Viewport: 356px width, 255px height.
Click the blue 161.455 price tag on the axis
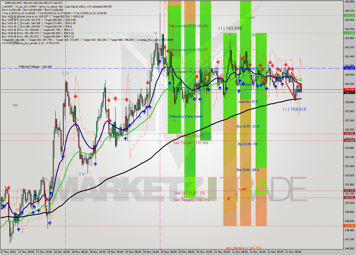click(349, 68)
